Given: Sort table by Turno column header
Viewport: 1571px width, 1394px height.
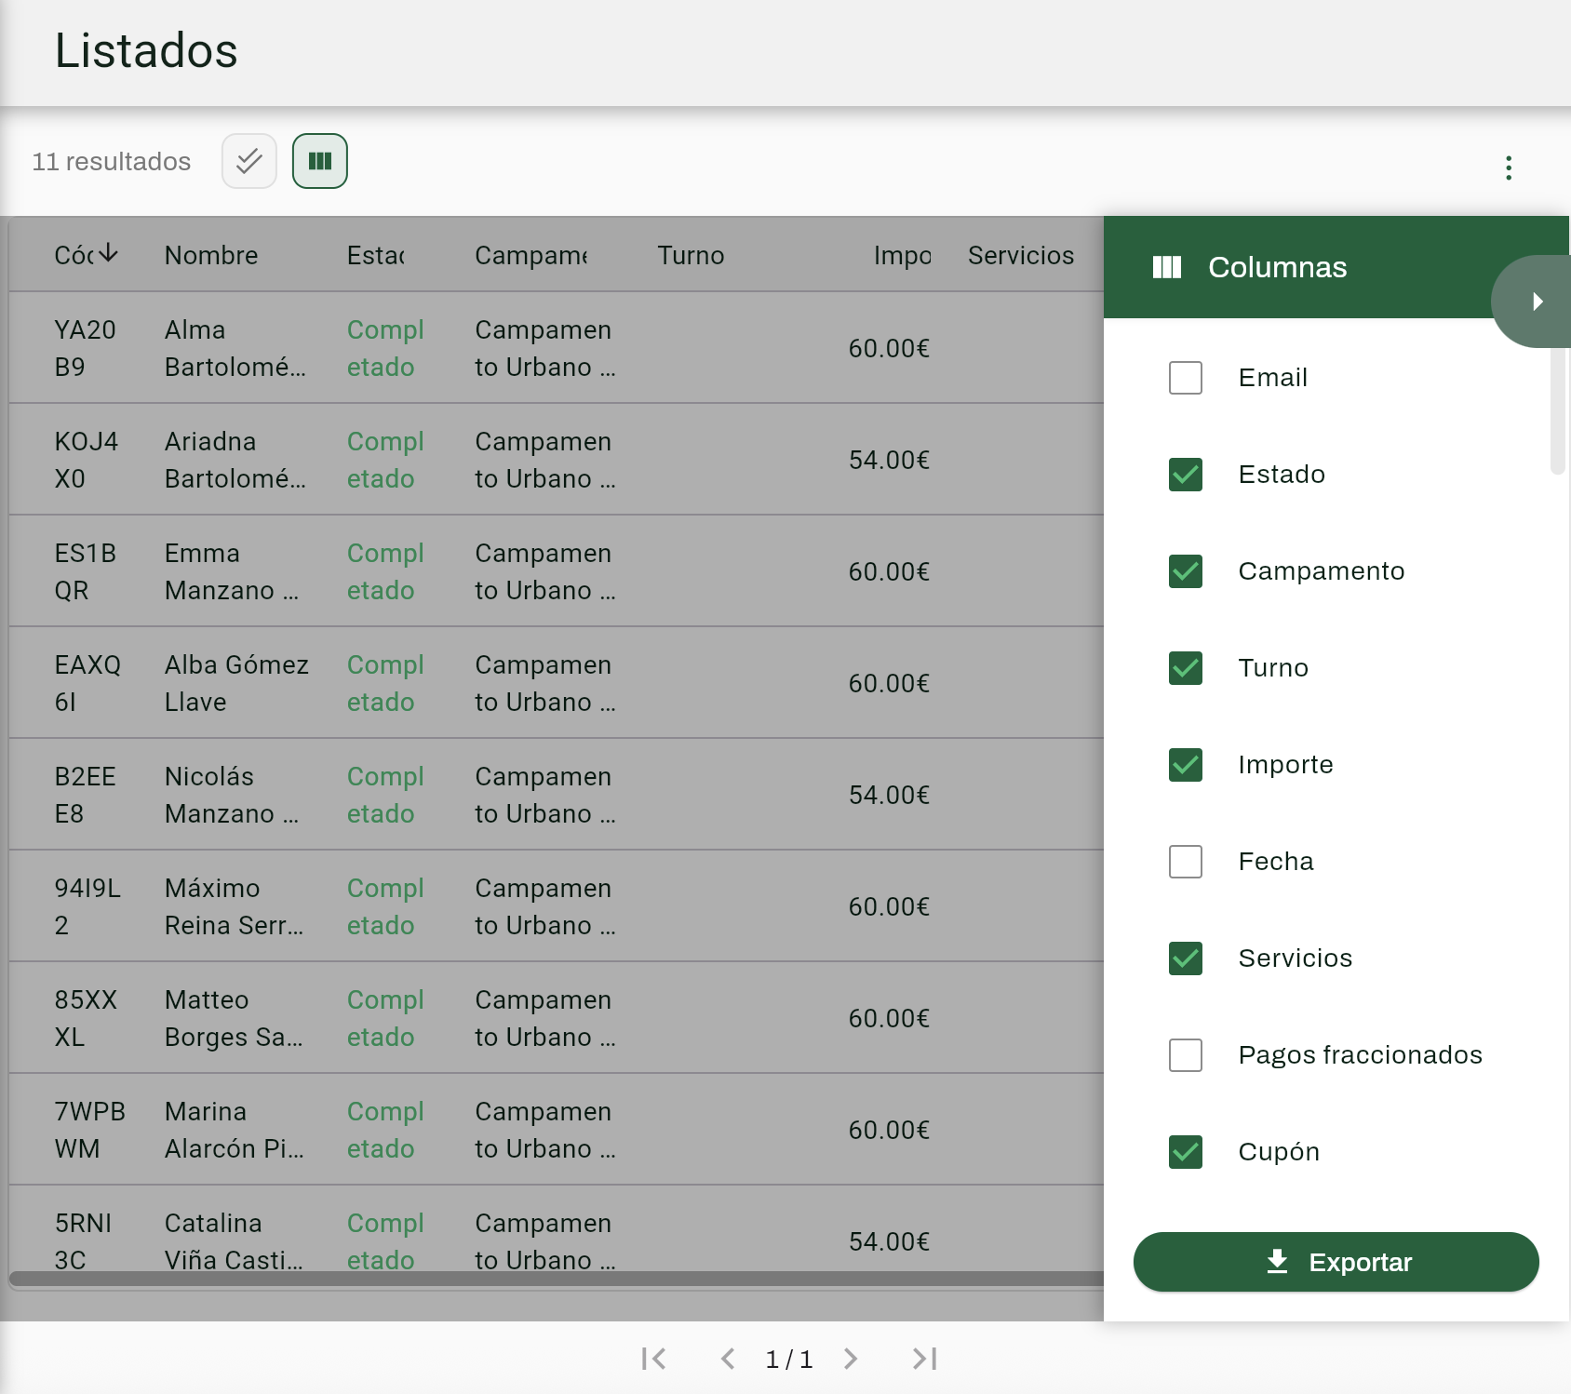Looking at the screenshot, I should [x=691, y=255].
